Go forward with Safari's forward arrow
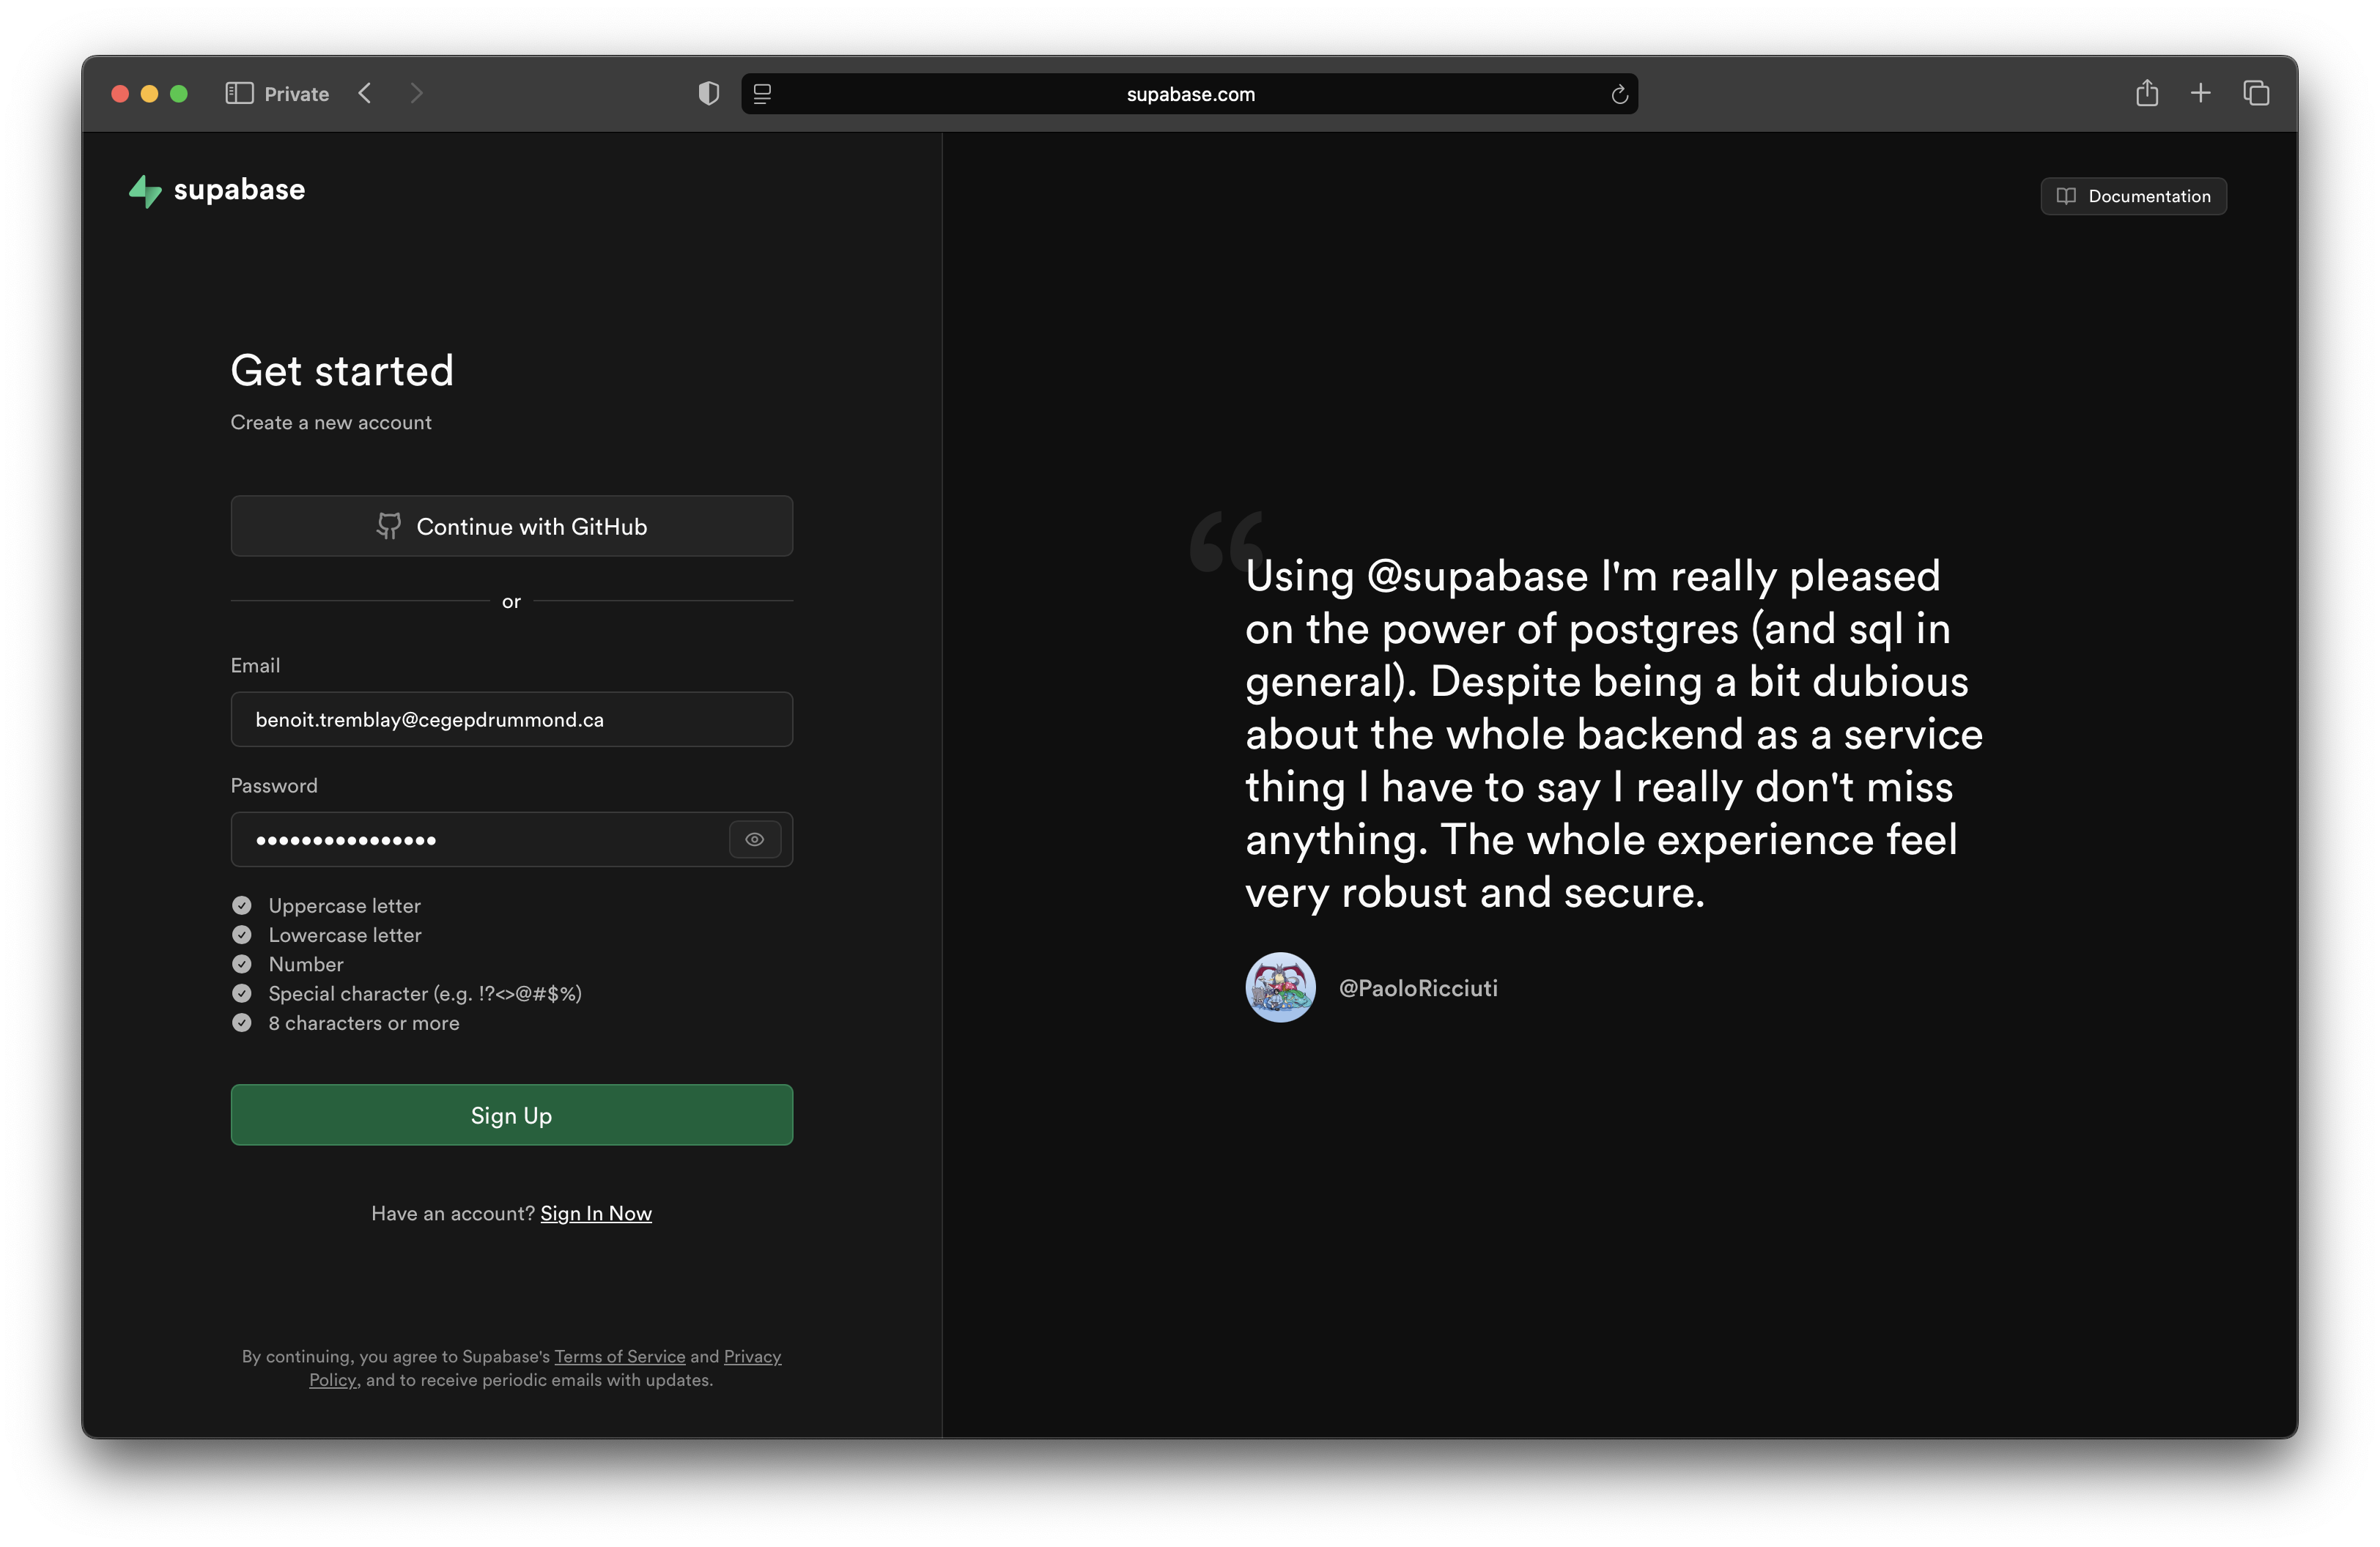Screen dimensions: 2380x1547 point(417,94)
